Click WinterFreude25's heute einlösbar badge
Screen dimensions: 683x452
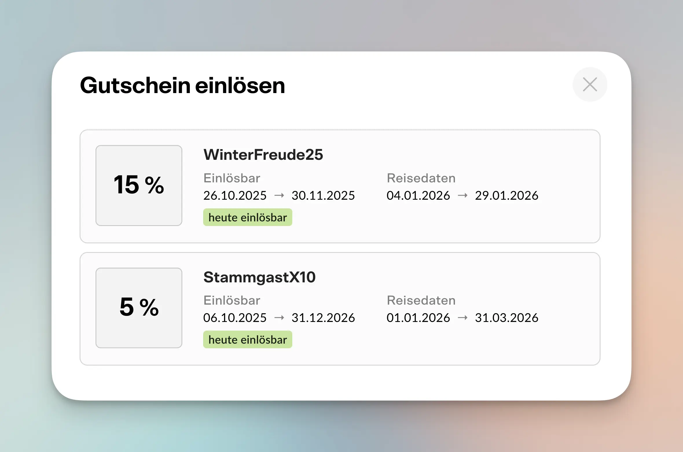pos(247,217)
